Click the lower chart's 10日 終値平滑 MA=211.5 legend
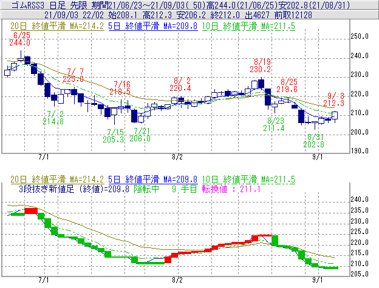379x288 pixels. click(x=248, y=179)
